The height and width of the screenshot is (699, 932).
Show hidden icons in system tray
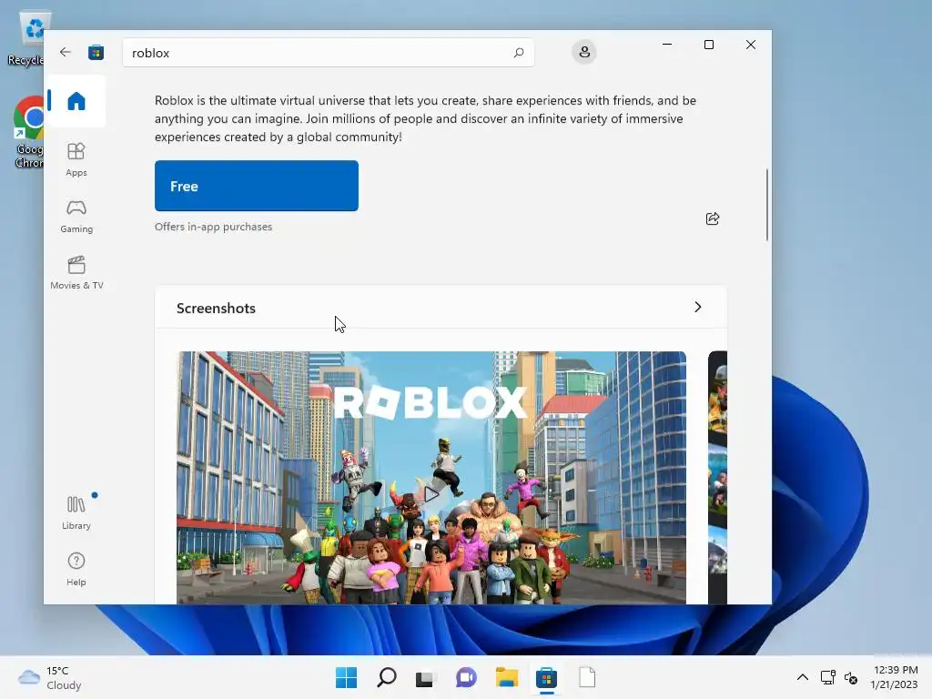[x=803, y=677]
